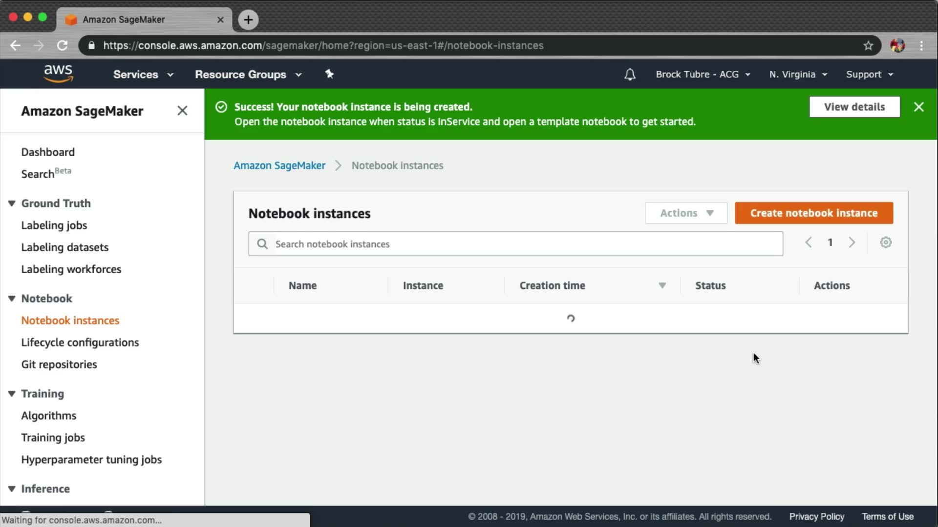Screen dimensions: 938x527
Task: Bookmark page with the star icon
Action: (x=868, y=45)
